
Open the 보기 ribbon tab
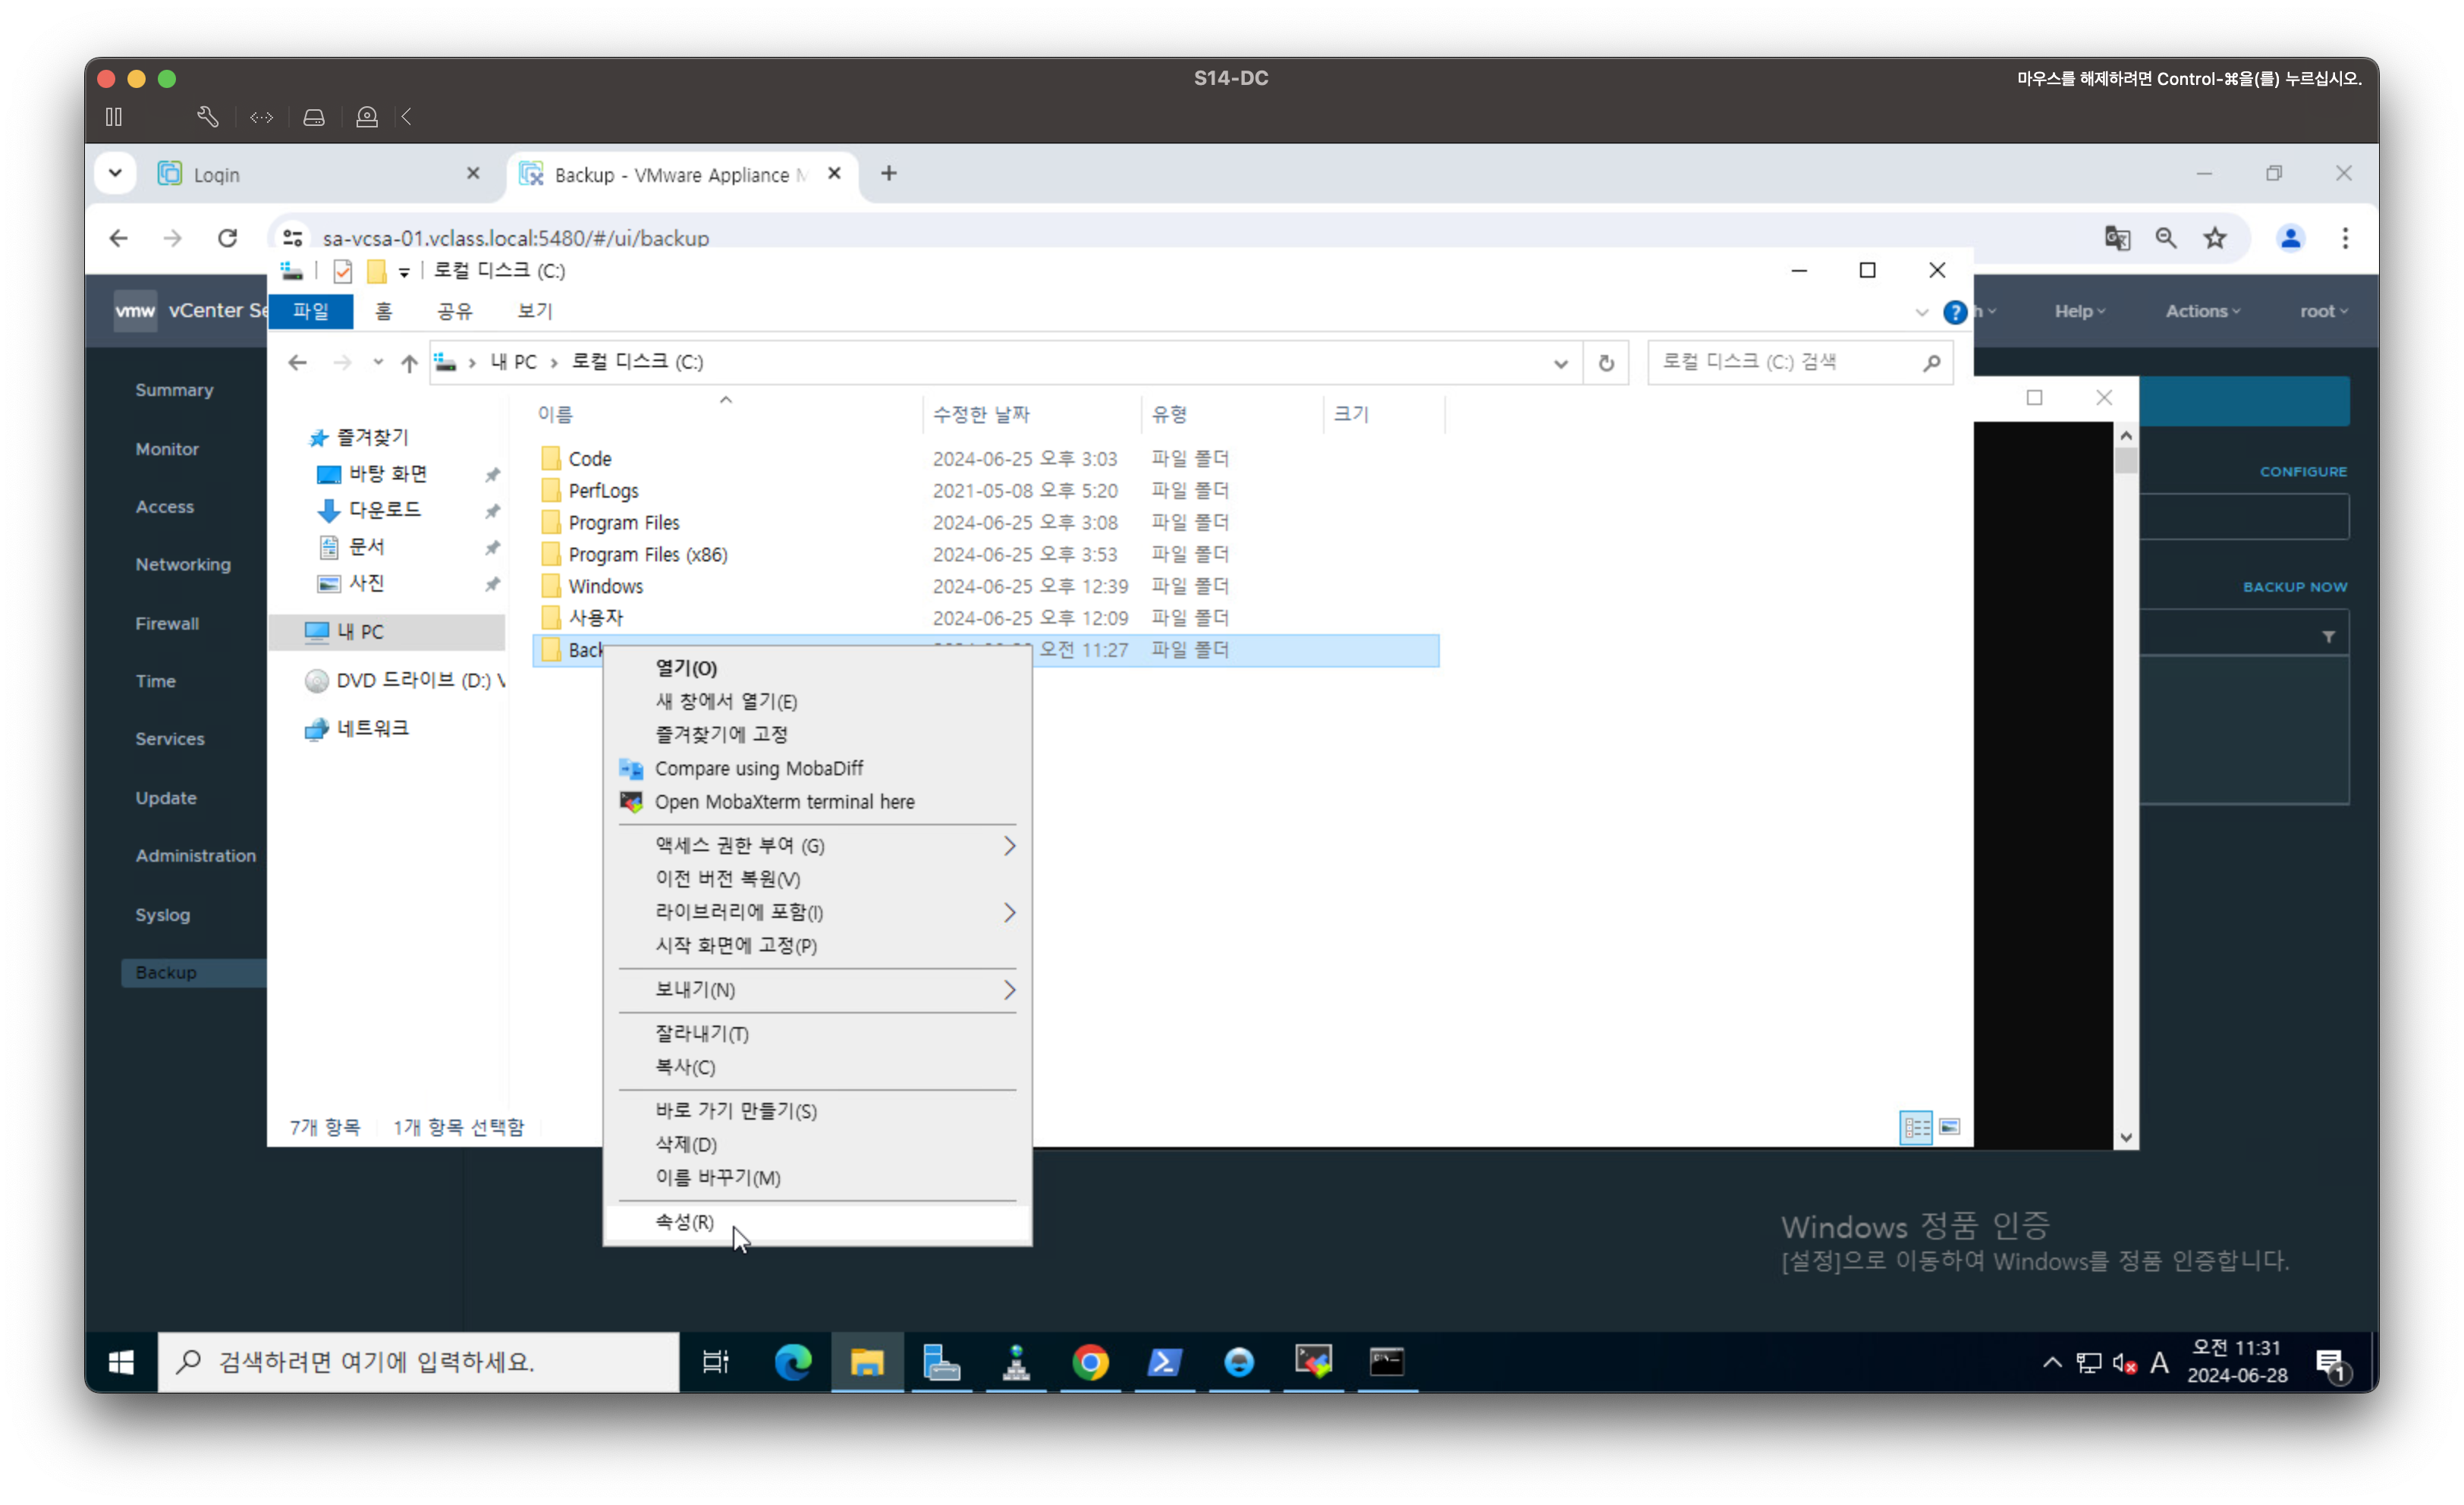click(x=534, y=311)
